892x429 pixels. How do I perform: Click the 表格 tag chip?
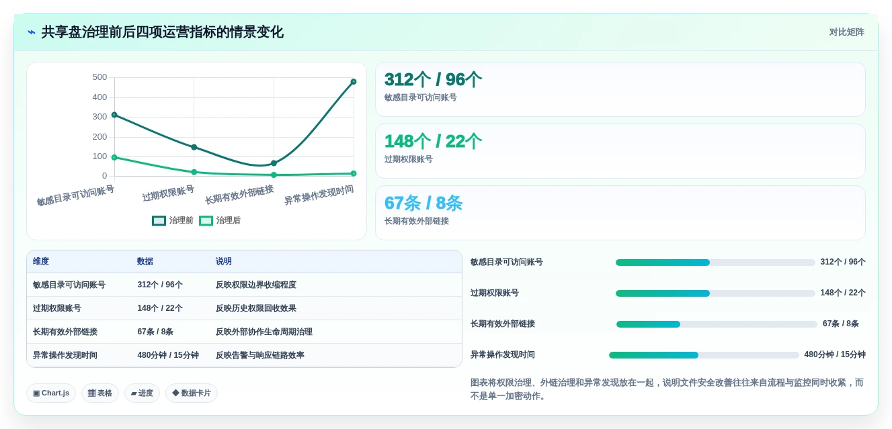100,393
